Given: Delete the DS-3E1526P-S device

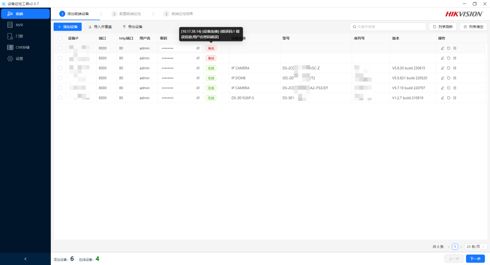Looking at the screenshot, I should tap(455, 98).
